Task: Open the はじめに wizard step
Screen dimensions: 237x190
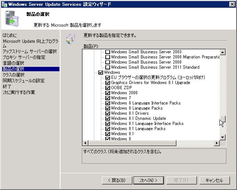Action: click(x=10, y=35)
